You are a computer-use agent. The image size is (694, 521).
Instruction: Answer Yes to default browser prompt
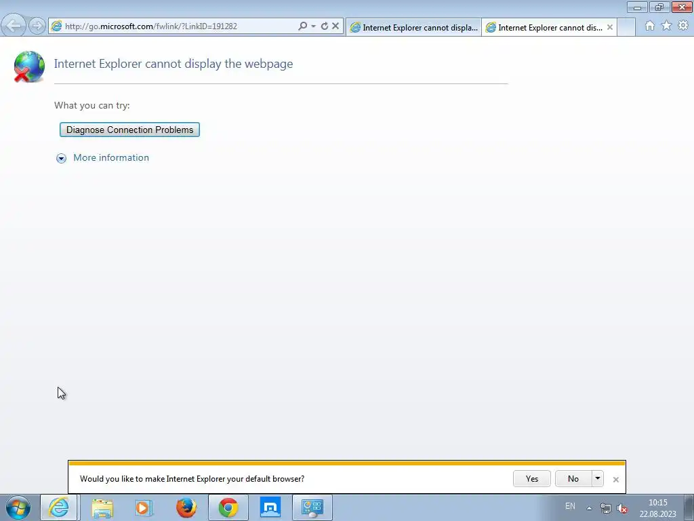click(532, 478)
